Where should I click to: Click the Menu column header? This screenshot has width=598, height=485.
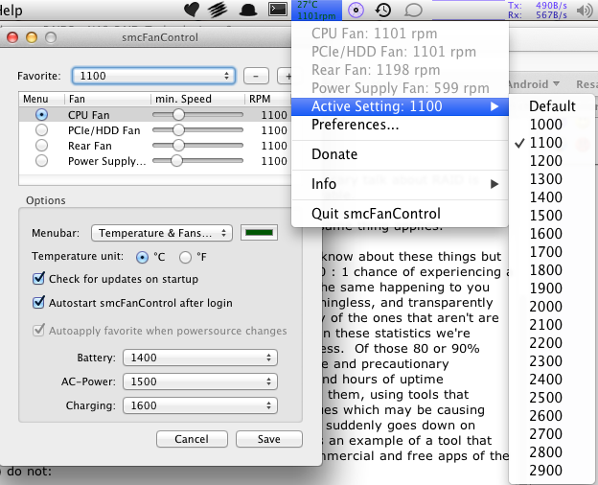[x=41, y=100]
